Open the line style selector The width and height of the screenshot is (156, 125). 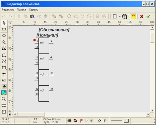(117, 121)
